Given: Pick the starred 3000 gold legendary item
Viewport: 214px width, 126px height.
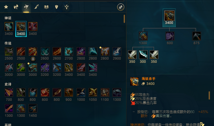Looking at the screenshot, I should coord(33,67).
